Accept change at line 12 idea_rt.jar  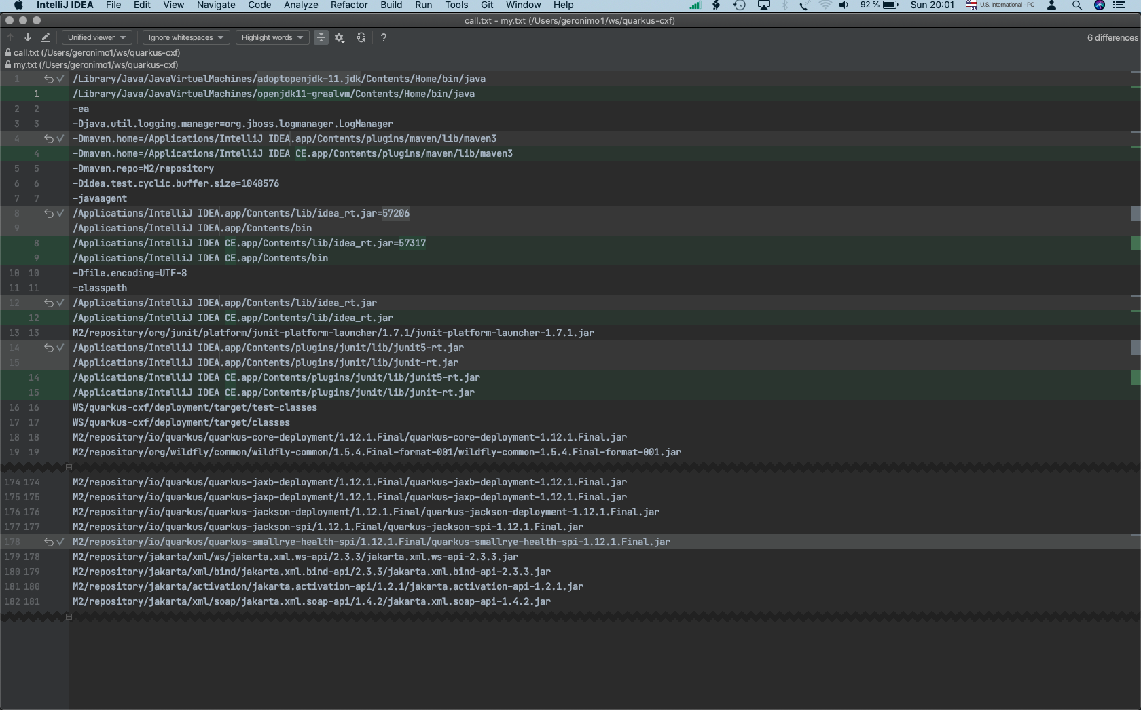60,303
